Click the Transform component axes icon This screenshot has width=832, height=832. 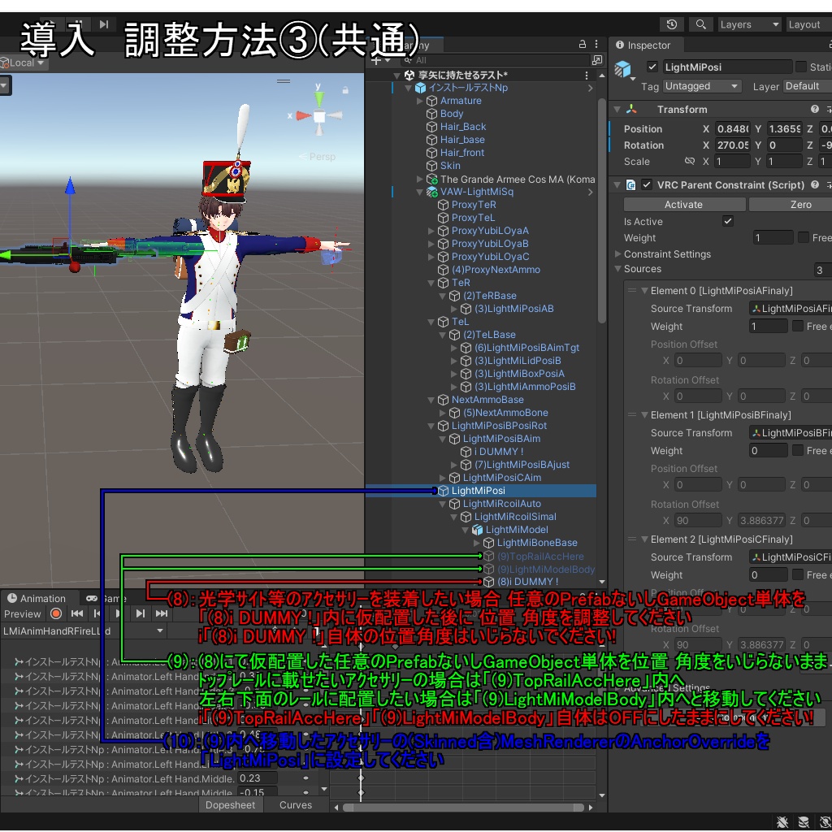[630, 110]
